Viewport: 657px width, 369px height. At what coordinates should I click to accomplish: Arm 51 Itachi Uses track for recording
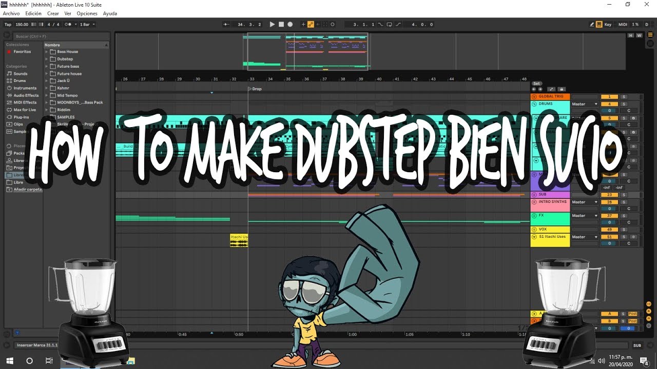point(633,237)
